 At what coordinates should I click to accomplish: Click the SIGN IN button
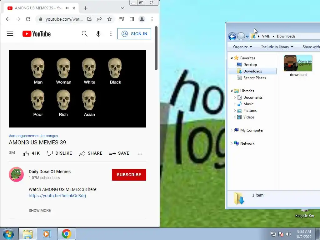pyautogui.click(x=134, y=34)
